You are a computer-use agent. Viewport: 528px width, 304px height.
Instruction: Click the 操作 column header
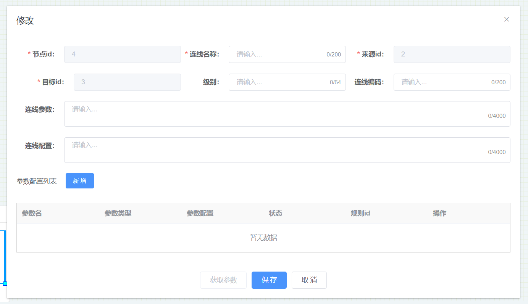439,213
